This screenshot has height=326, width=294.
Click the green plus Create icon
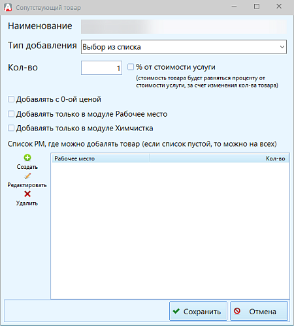[x=27, y=158]
